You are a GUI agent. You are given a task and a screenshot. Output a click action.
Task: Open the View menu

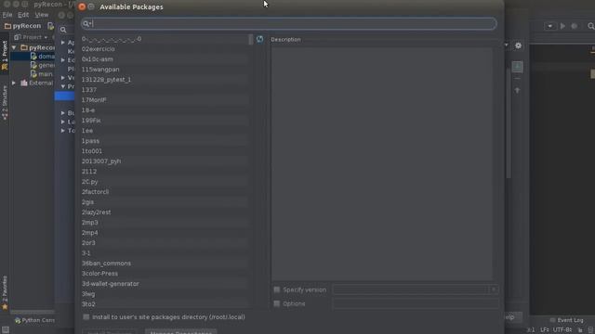(41, 15)
